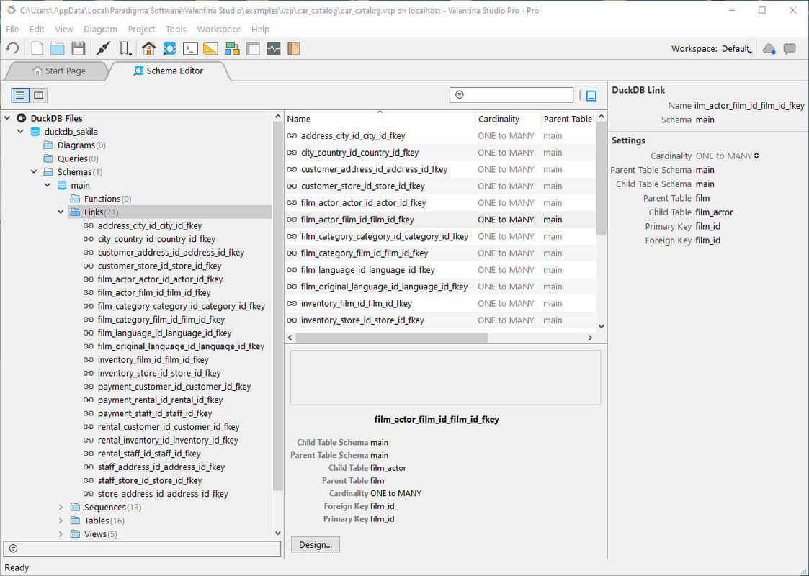The width and height of the screenshot is (809, 576).
Task: Click the cloud icon near Workspace
Action: 769,48
